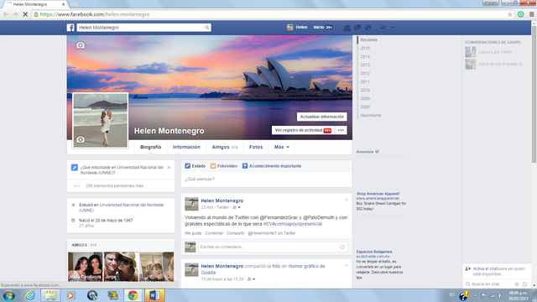Click Compartir on the Twitter post
The height and width of the screenshot is (302, 537).
pyautogui.click(x=236, y=233)
